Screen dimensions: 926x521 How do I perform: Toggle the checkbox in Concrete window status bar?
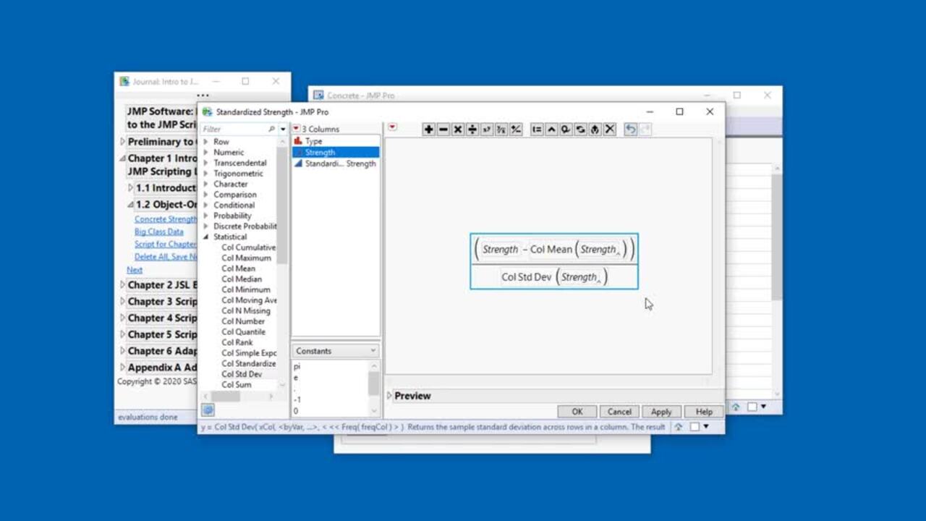point(752,407)
